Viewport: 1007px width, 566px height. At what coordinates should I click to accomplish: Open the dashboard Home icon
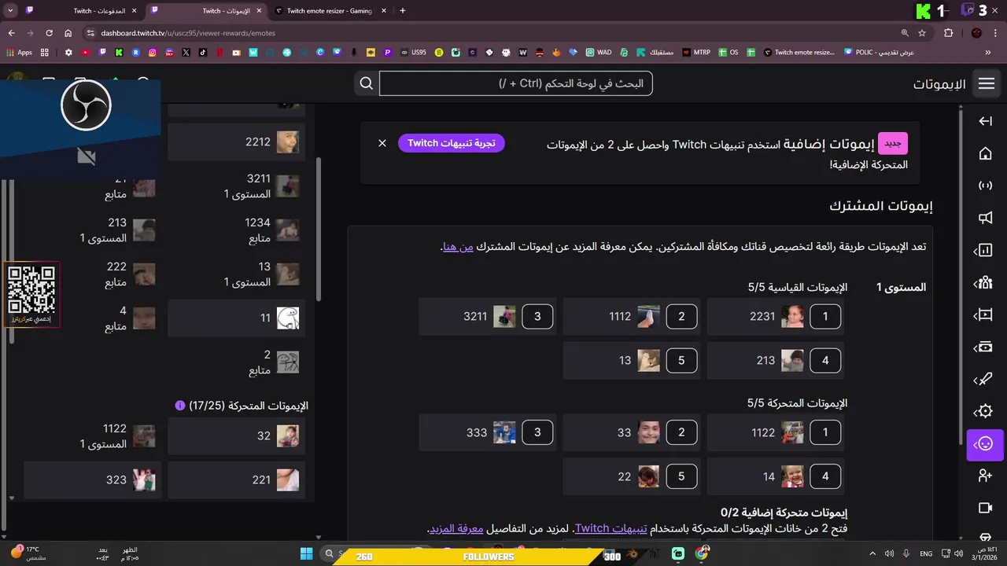click(985, 153)
